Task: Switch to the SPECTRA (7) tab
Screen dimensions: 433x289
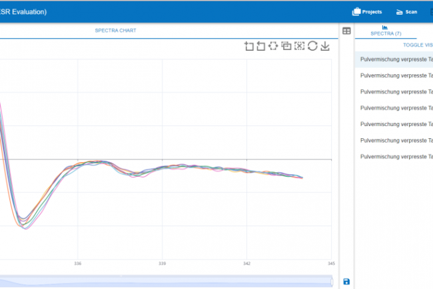Action: pos(386,31)
